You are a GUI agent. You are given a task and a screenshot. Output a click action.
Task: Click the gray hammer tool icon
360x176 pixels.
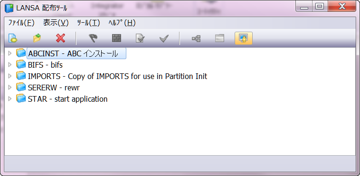93,38
